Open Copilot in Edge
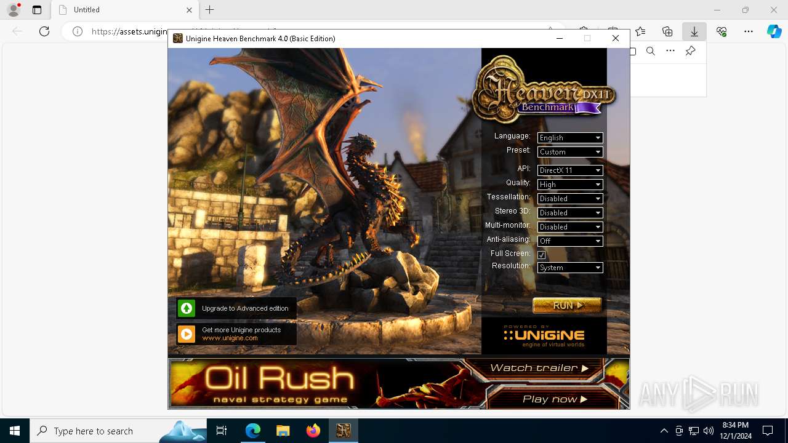This screenshot has height=443, width=788. pyautogui.click(x=774, y=31)
